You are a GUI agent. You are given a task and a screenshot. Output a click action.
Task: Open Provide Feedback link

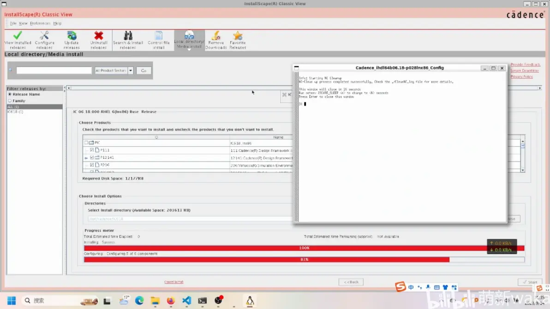(x=525, y=64)
